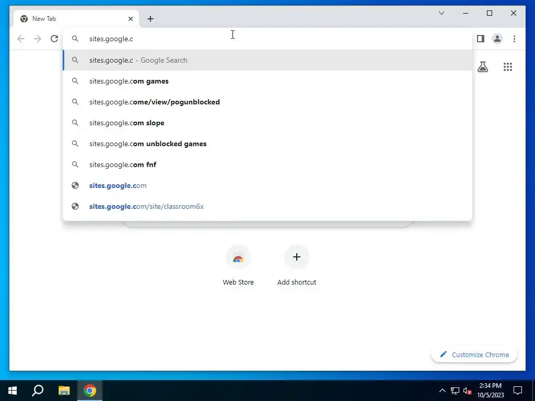Open the Search Labs flask icon

tap(482, 67)
